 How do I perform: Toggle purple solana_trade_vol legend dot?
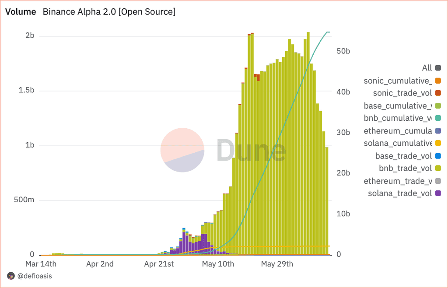point(437,193)
